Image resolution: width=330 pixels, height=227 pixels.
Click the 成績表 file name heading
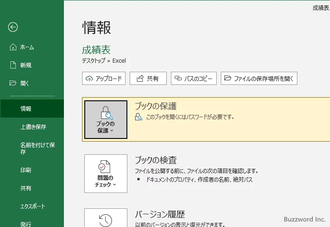click(96, 50)
